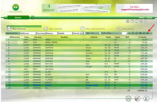Open the info icon next to help
157x102 pixels.
pyautogui.click(x=136, y=21)
